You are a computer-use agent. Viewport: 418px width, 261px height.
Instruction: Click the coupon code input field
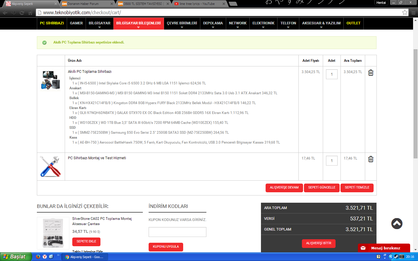click(x=177, y=232)
